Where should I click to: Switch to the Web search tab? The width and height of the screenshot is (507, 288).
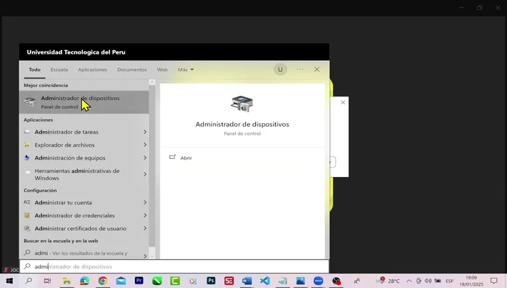(x=162, y=70)
